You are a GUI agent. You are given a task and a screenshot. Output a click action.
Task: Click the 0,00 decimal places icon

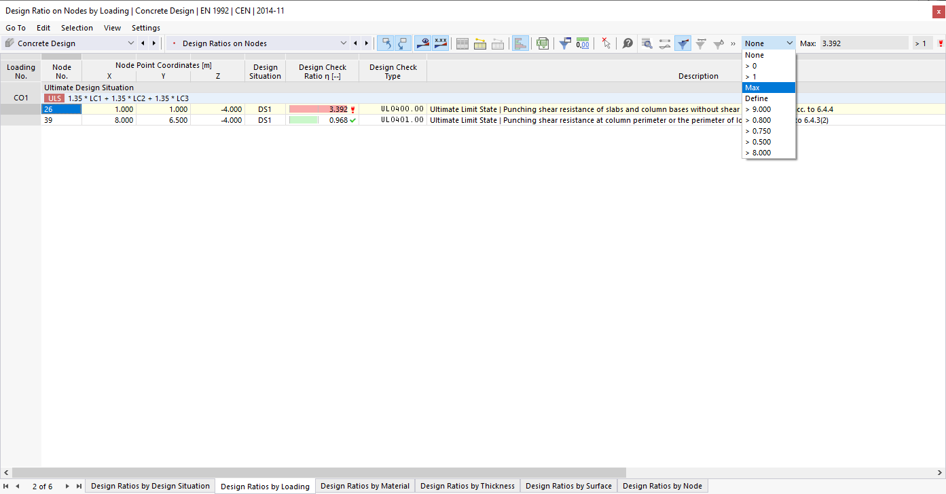pos(582,43)
